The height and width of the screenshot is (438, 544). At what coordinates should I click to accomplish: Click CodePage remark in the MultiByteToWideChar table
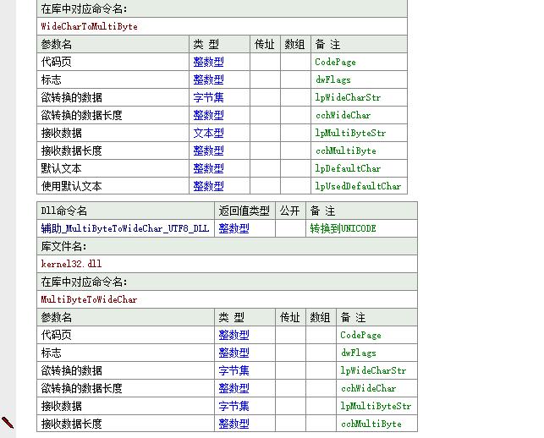coord(360,335)
